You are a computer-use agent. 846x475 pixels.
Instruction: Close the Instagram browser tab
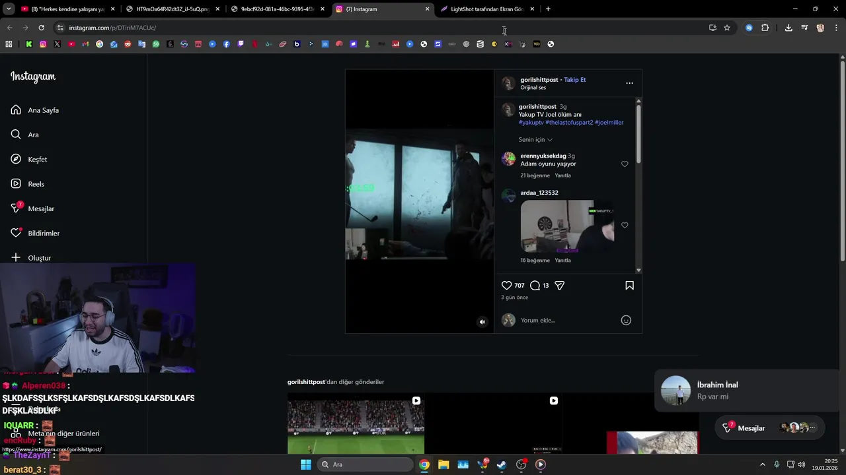coord(427,9)
